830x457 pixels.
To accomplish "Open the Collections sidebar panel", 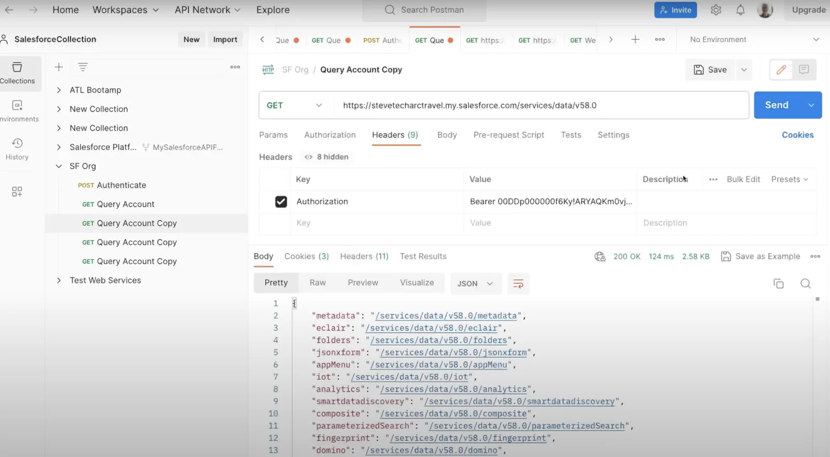I will (x=18, y=73).
